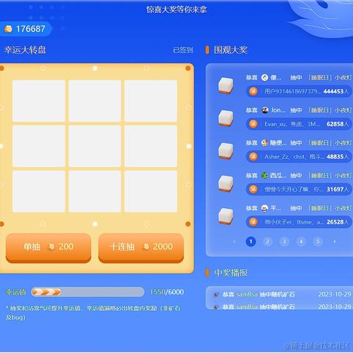Click the 沾 icon in the 26528人 bar

[x=253, y=222]
